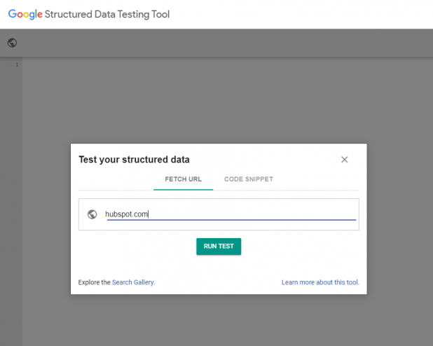
Task: Click the globe icon in gray toolbar
Action: [x=12, y=43]
